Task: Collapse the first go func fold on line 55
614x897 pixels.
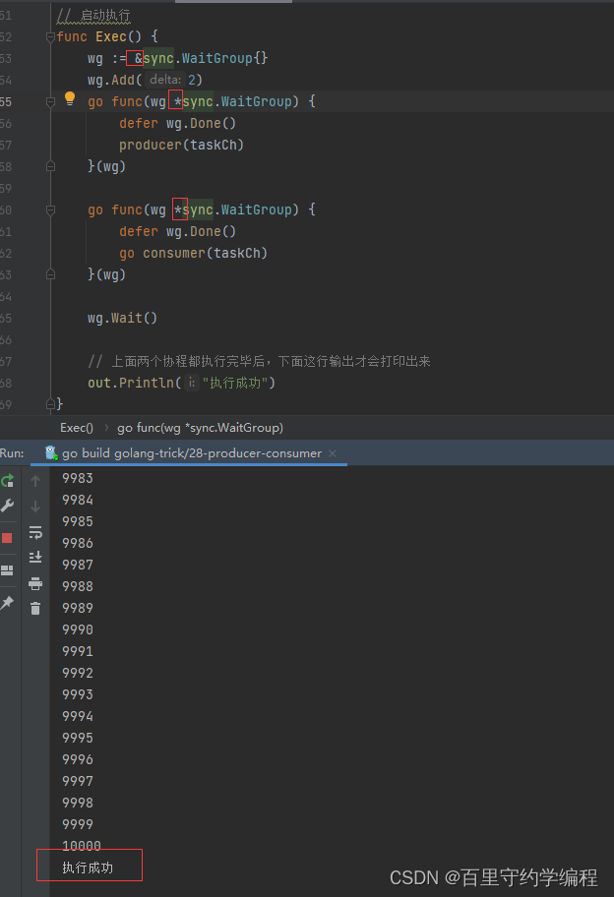Action: tap(50, 102)
